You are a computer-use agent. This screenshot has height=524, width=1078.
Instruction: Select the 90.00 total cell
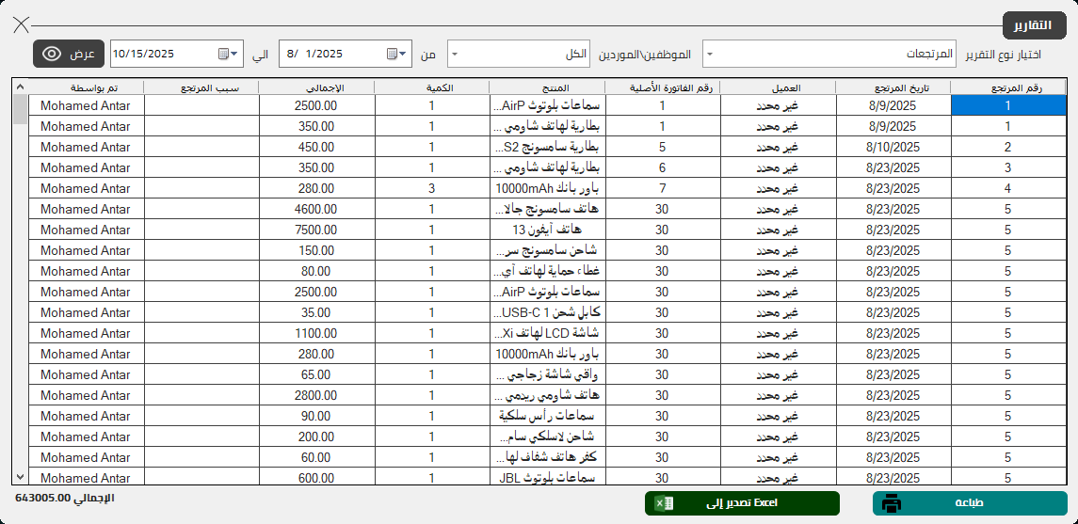tap(317, 415)
